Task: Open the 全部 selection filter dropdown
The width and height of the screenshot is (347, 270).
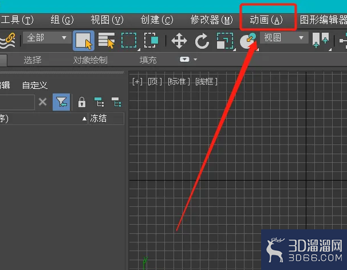Action: coord(47,38)
